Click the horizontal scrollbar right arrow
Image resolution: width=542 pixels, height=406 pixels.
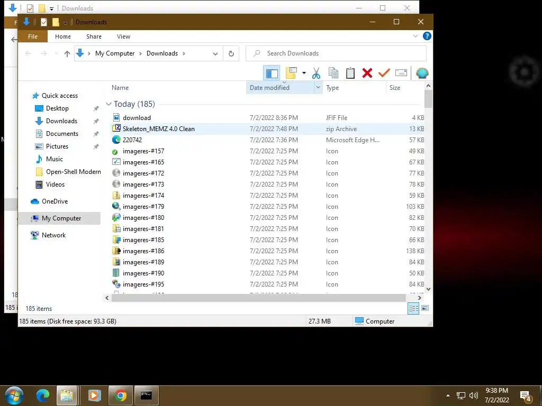coord(419,298)
